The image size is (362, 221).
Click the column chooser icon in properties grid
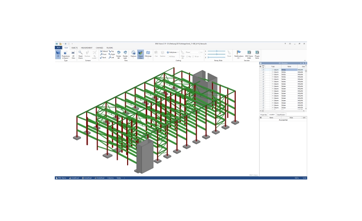[x=261, y=117]
